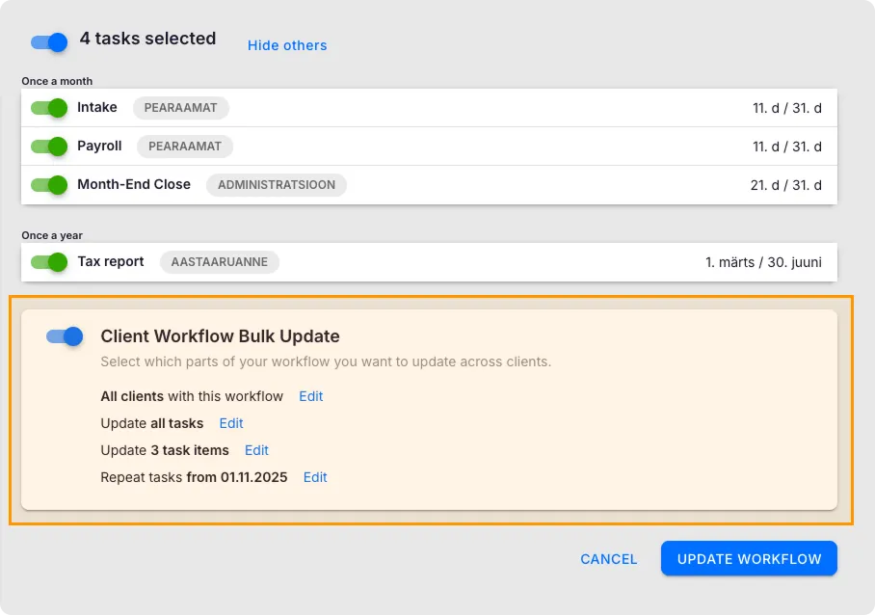The height and width of the screenshot is (615, 875).
Task: Open Edit next to 'Update all tasks'
Action: tap(231, 423)
